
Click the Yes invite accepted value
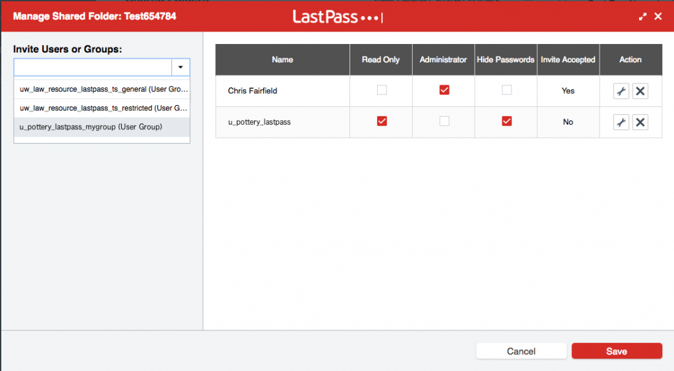point(568,91)
